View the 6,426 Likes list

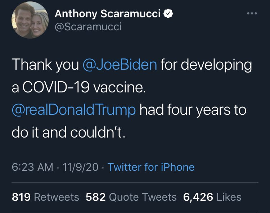pos(212,197)
